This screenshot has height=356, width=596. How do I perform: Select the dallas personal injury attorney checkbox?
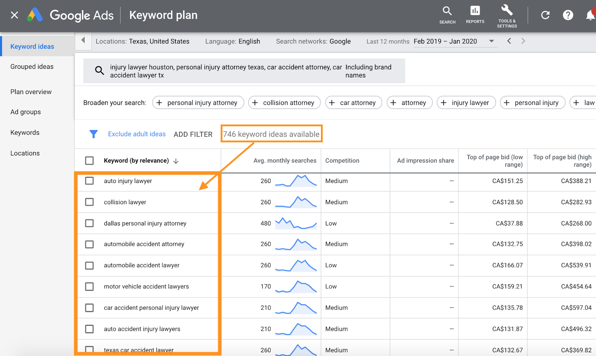coord(89,223)
